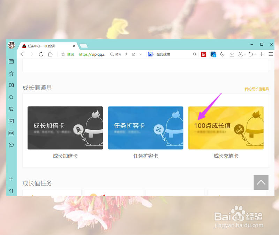Open a new tab button
This screenshot has height=235, width=279.
pos(84,46)
